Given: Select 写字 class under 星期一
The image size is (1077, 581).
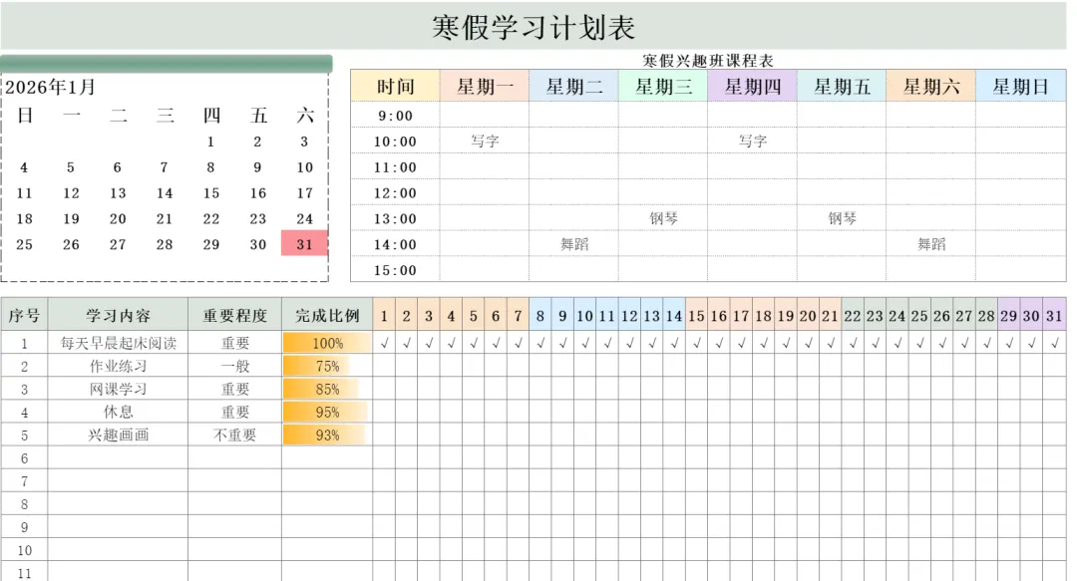Looking at the screenshot, I should coord(485,141).
